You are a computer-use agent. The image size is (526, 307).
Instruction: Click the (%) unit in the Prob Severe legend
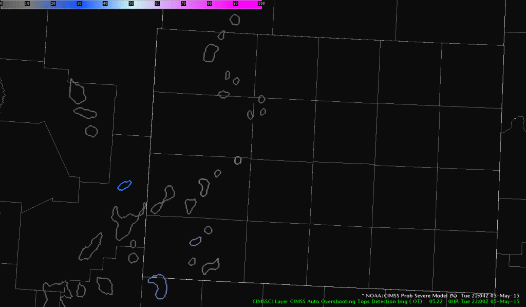(x=453, y=296)
